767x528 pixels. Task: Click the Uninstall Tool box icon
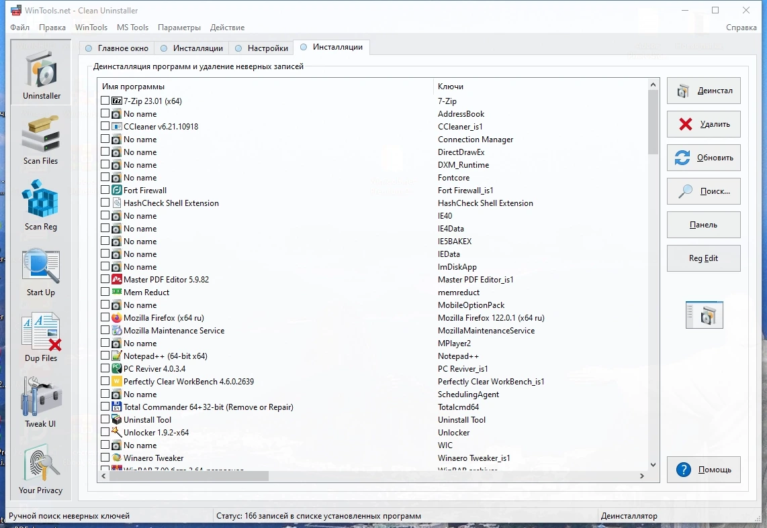[x=116, y=419]
